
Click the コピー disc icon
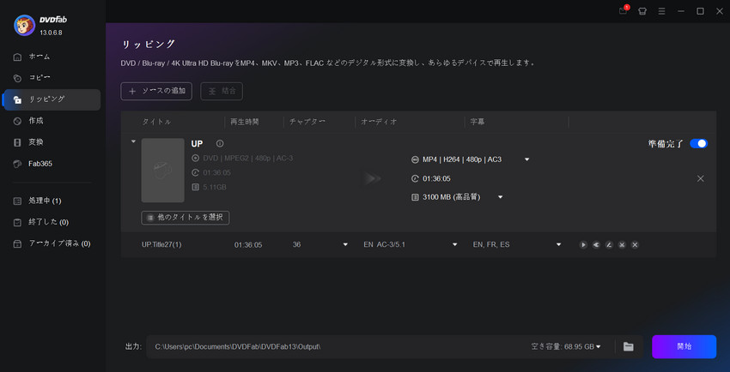click(x=18, y=78)
